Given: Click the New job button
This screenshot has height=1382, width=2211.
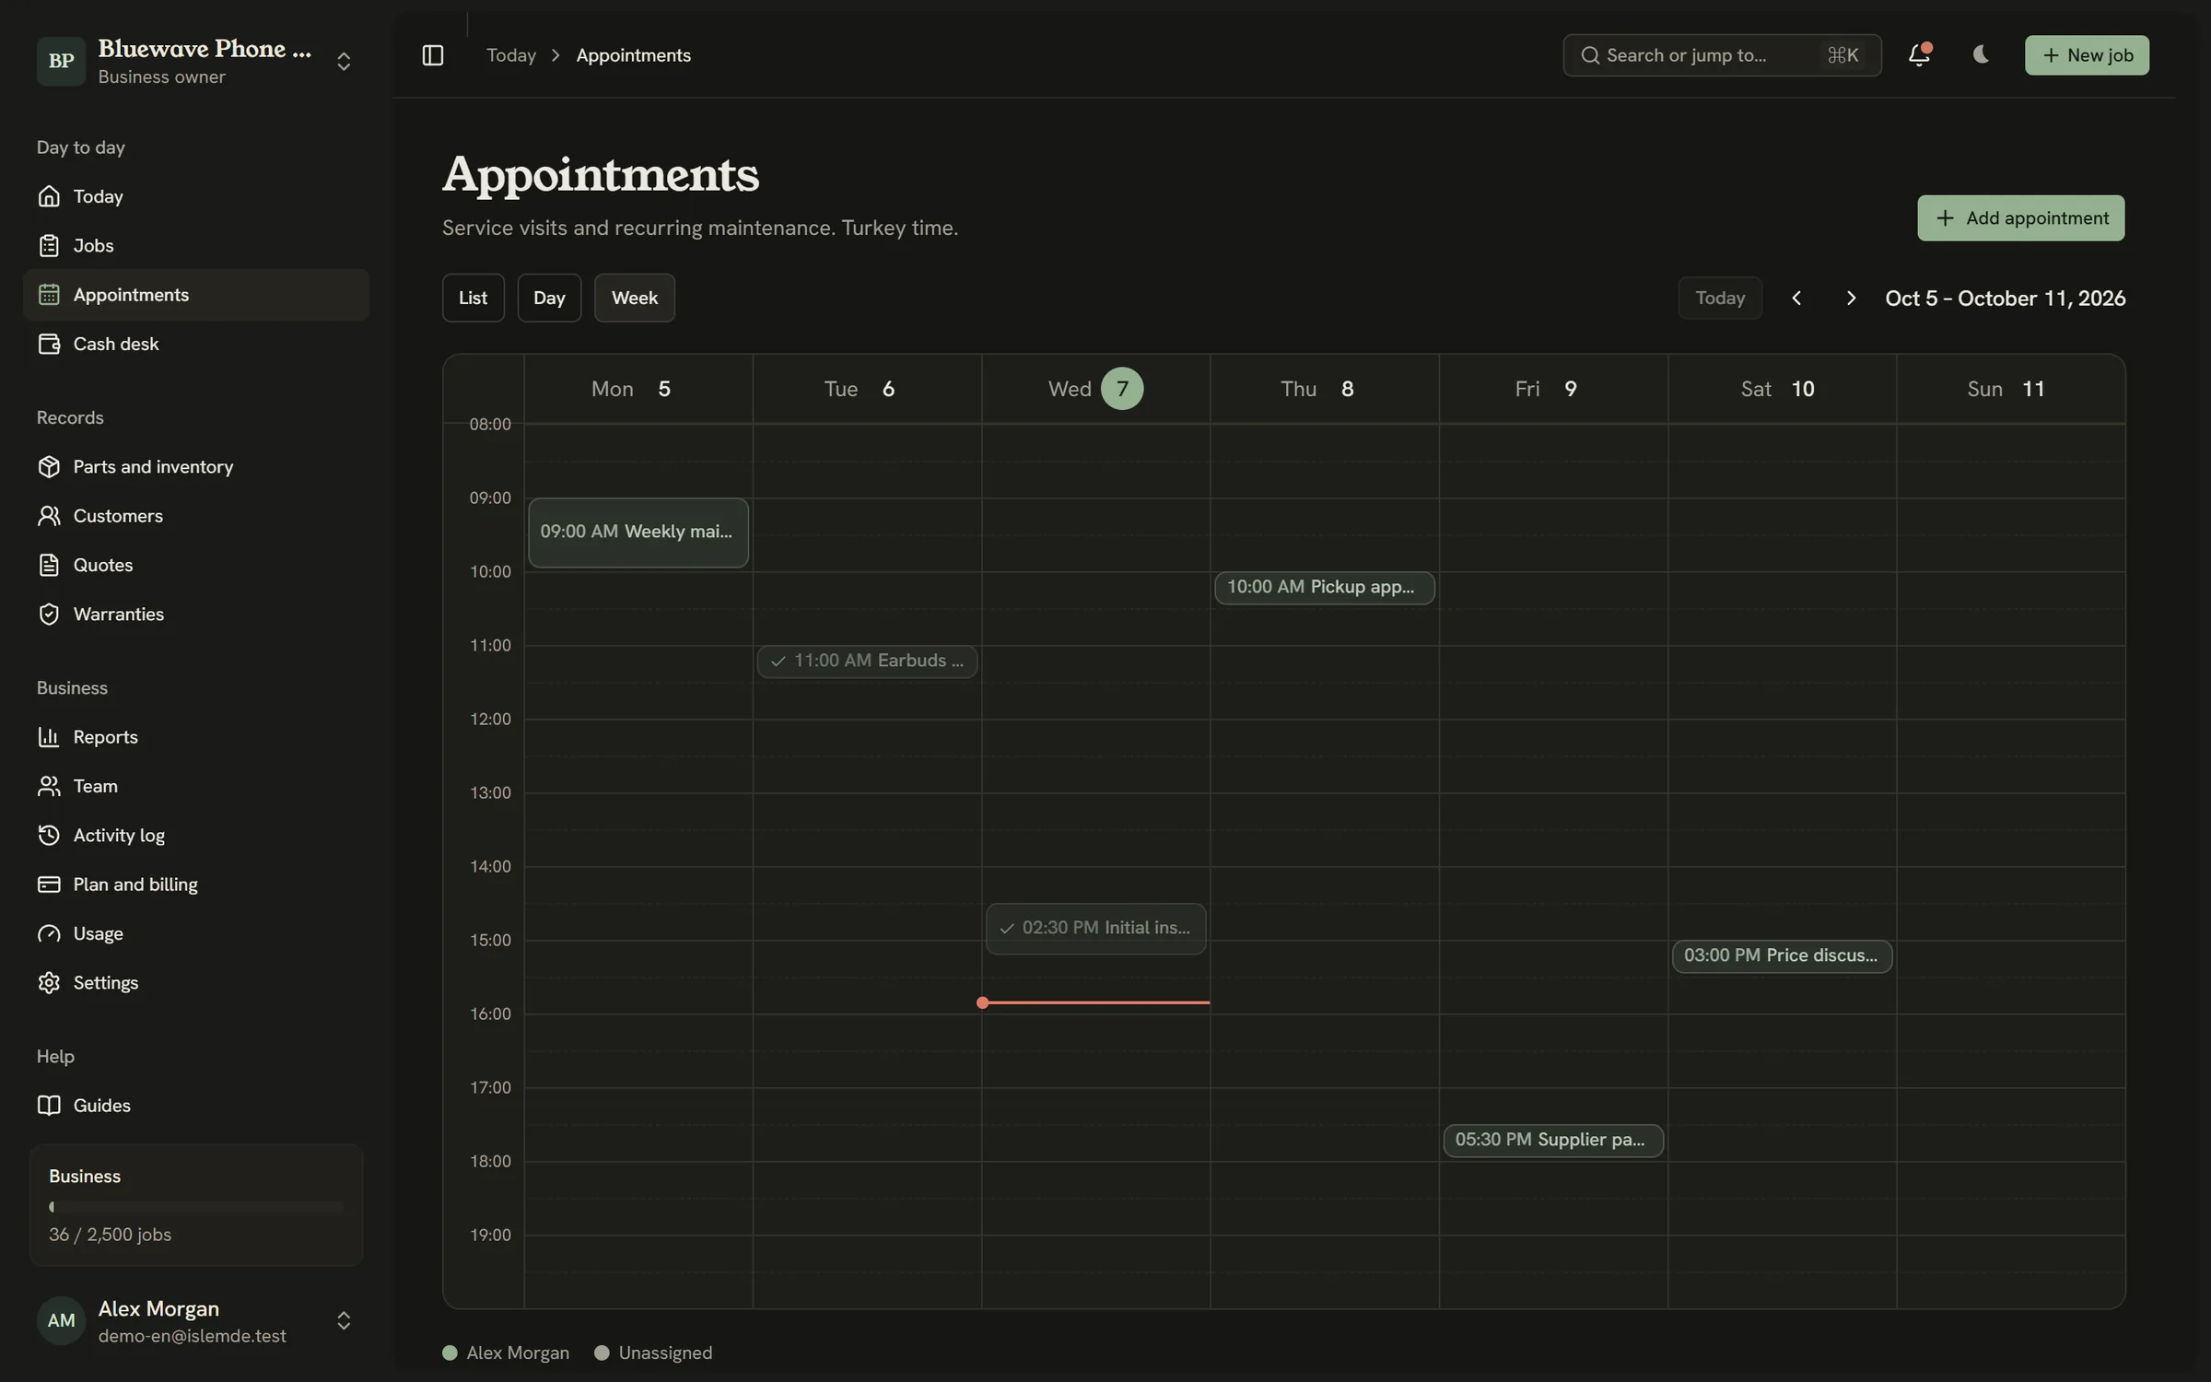Looking at the screenshot, I should 2087,55.
